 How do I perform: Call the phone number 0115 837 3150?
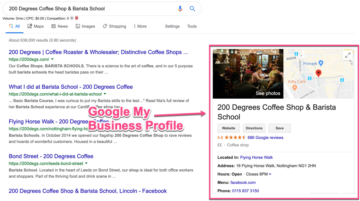point(245,191)
